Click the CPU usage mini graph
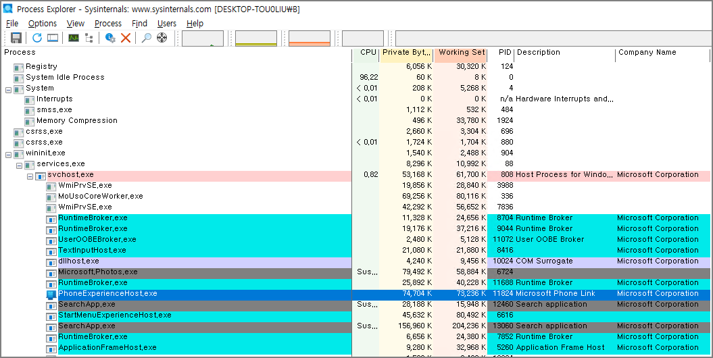 coord(203,39)
